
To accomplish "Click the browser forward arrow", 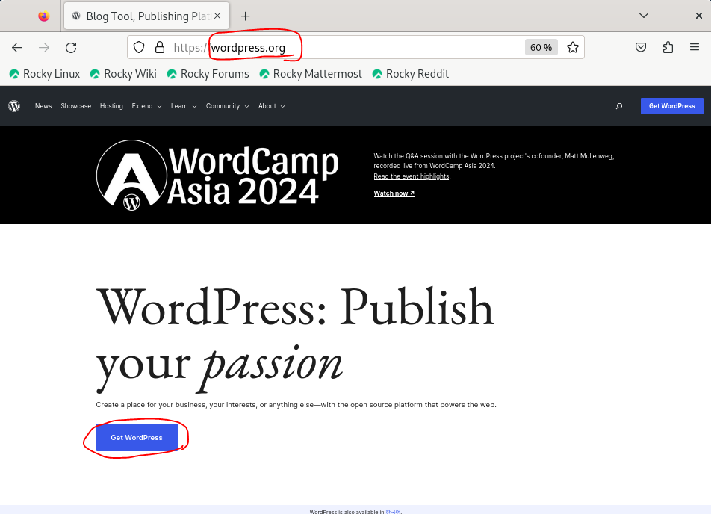I will pyautogui.click(x=44, y=48).
